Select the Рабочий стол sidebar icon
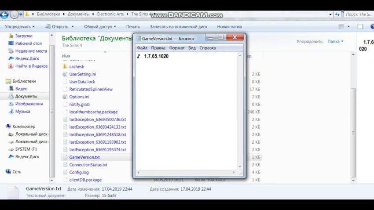This screenshot has width=374, height=210. 11,43
